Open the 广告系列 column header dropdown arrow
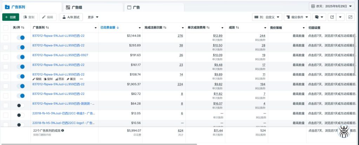The height and width of the screenshot is (145, 359). pos(96,28)
